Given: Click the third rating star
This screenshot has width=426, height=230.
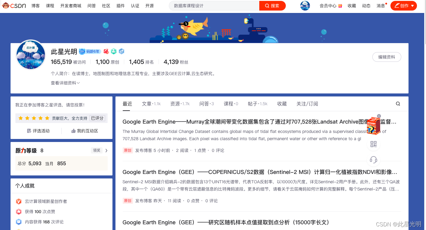Looking at the screenshot, I should pyautogui.click(x=34, y=118).
